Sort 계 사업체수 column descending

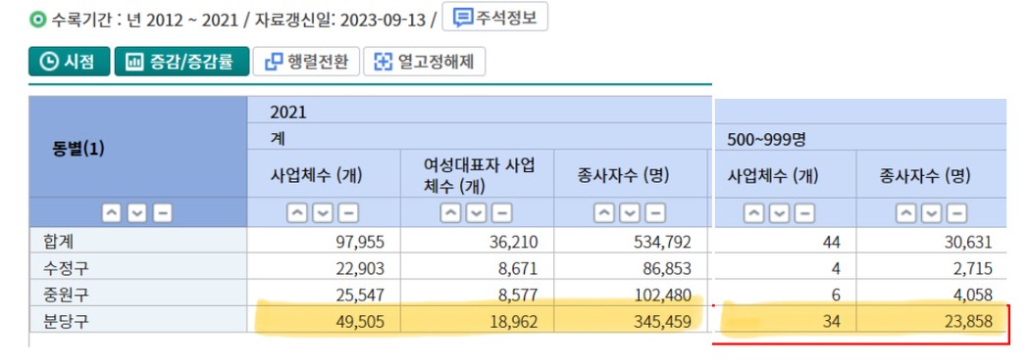[322, 213]
